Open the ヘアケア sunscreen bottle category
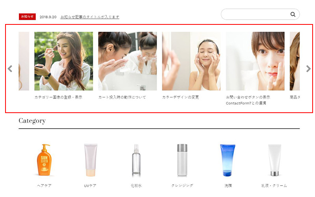Screen dimensions: 315x197 click(x=44, y=160)
